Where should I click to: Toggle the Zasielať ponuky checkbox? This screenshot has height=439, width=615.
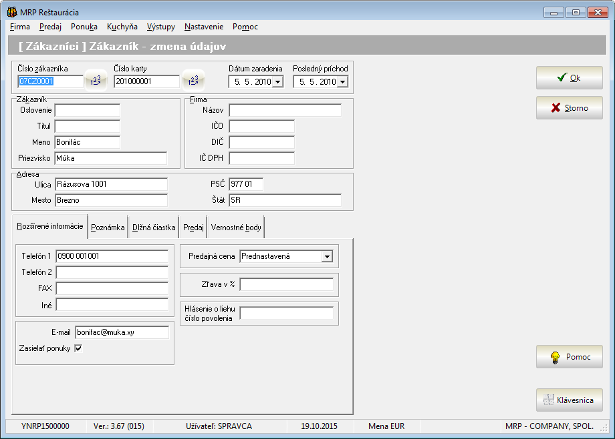[78, 348]
